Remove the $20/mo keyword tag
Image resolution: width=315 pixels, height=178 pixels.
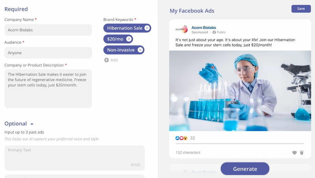click(x=129, y=39)
